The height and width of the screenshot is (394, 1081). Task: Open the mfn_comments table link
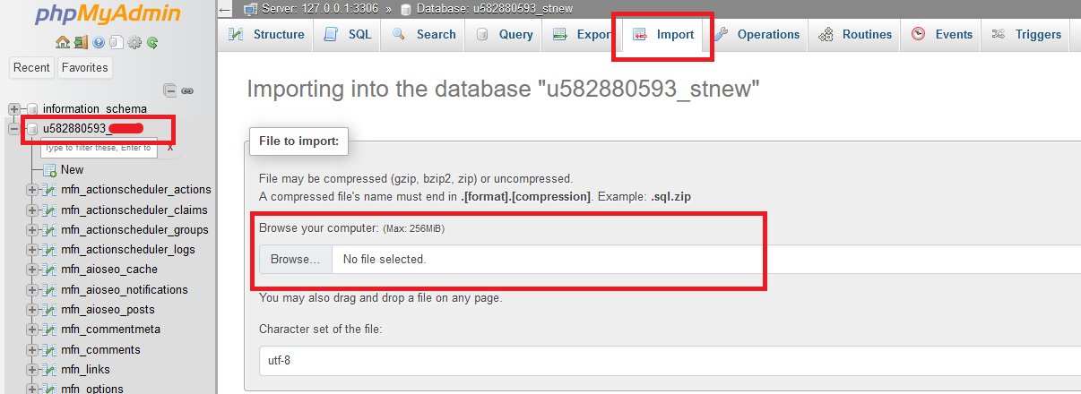pos(100,349)
